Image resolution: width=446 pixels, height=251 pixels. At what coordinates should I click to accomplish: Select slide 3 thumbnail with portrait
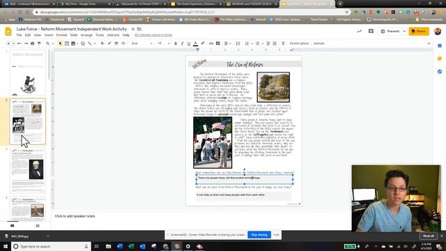click(x=28, y=170)
